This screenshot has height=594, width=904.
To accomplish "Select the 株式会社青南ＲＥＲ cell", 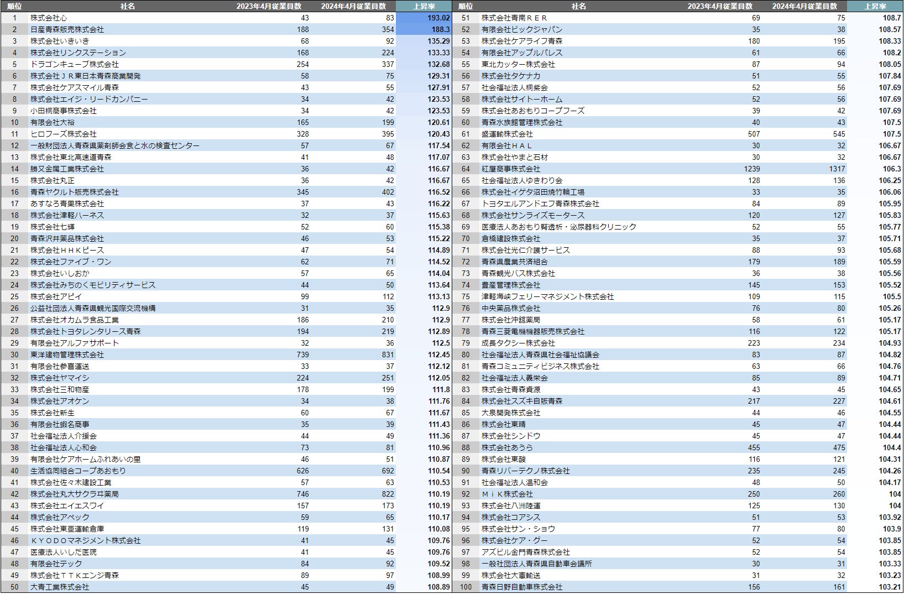I will point(515,18).
